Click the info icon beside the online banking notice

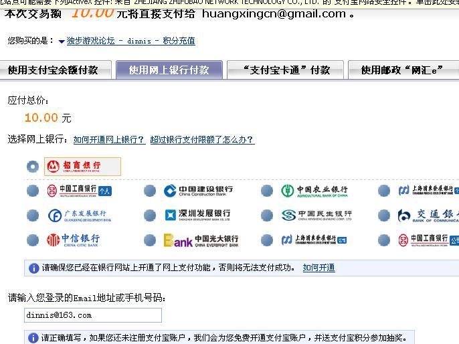pyautogui.click(x=33, y=268)
